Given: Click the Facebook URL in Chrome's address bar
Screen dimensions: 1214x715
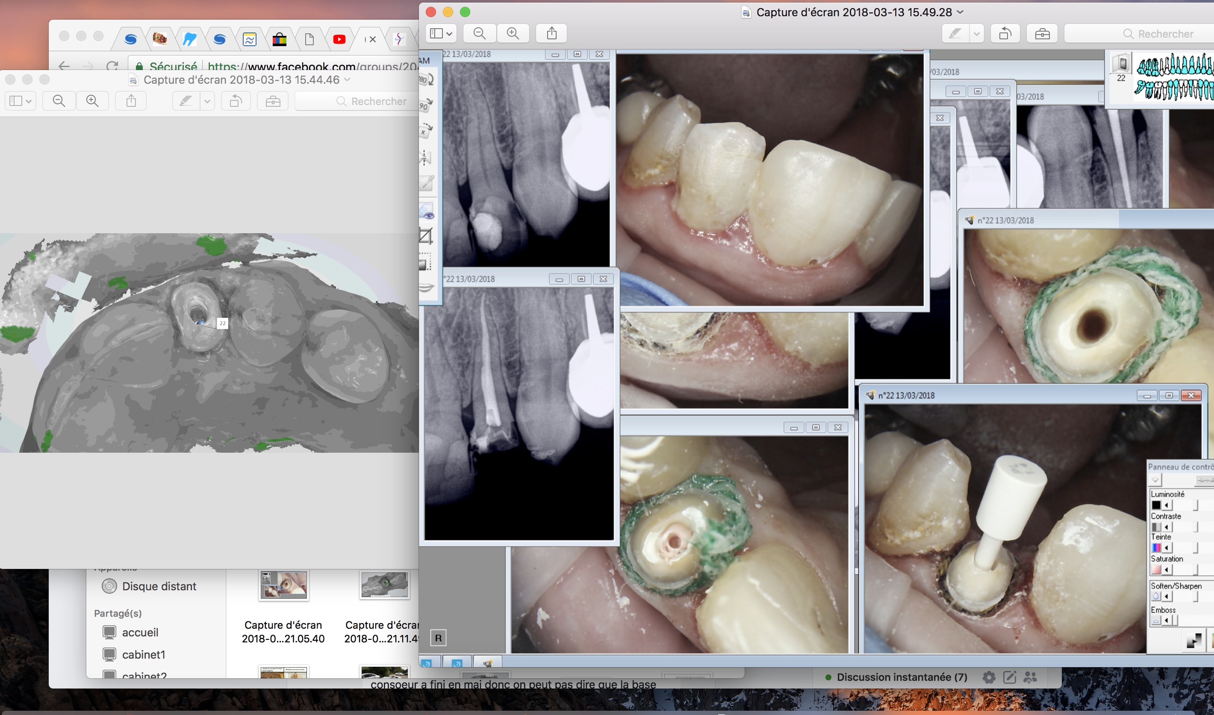Looking at the screenshot, I should (312, 66).
